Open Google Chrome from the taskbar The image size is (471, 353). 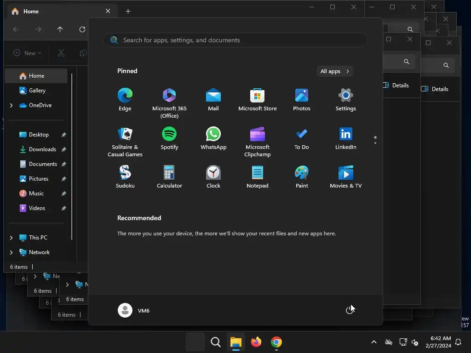point(276,342)
